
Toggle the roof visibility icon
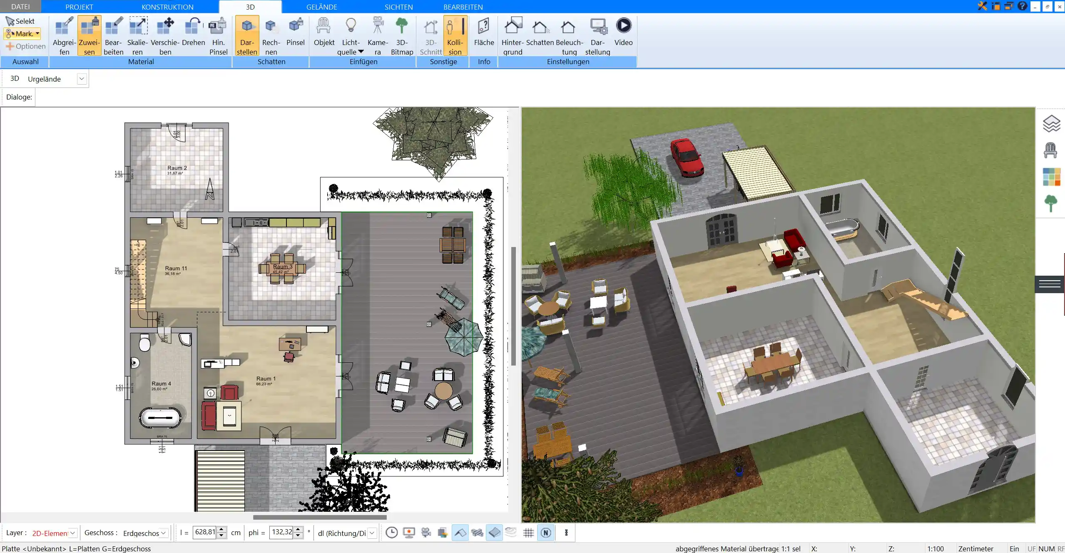(x=460, y=533)
